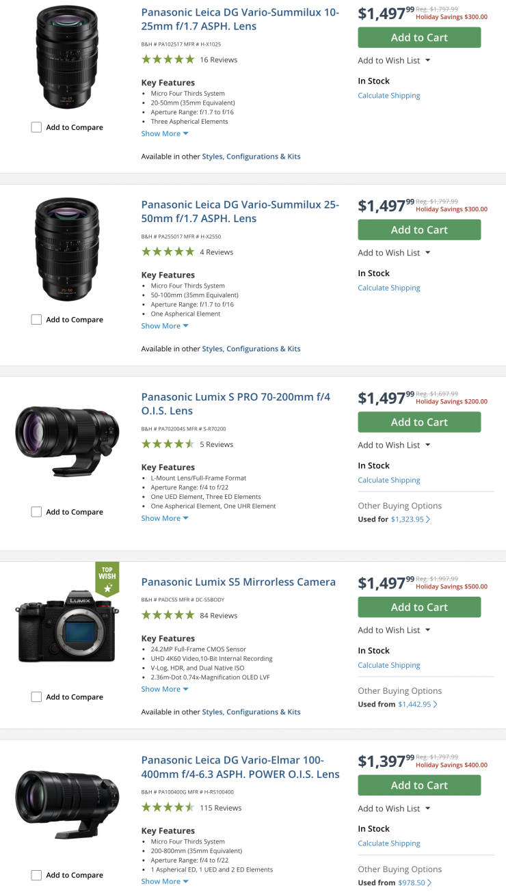
Task: Add the Lumix S5 camera to cart
Action: 419,607
